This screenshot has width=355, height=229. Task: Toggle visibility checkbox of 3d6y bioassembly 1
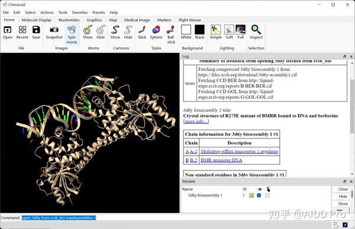259,195
